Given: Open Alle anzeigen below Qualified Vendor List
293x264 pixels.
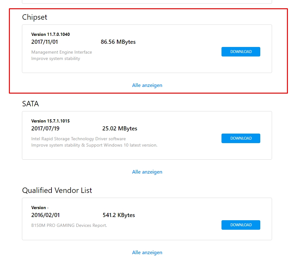Looking at the screenshot, I should coord(147,253).
